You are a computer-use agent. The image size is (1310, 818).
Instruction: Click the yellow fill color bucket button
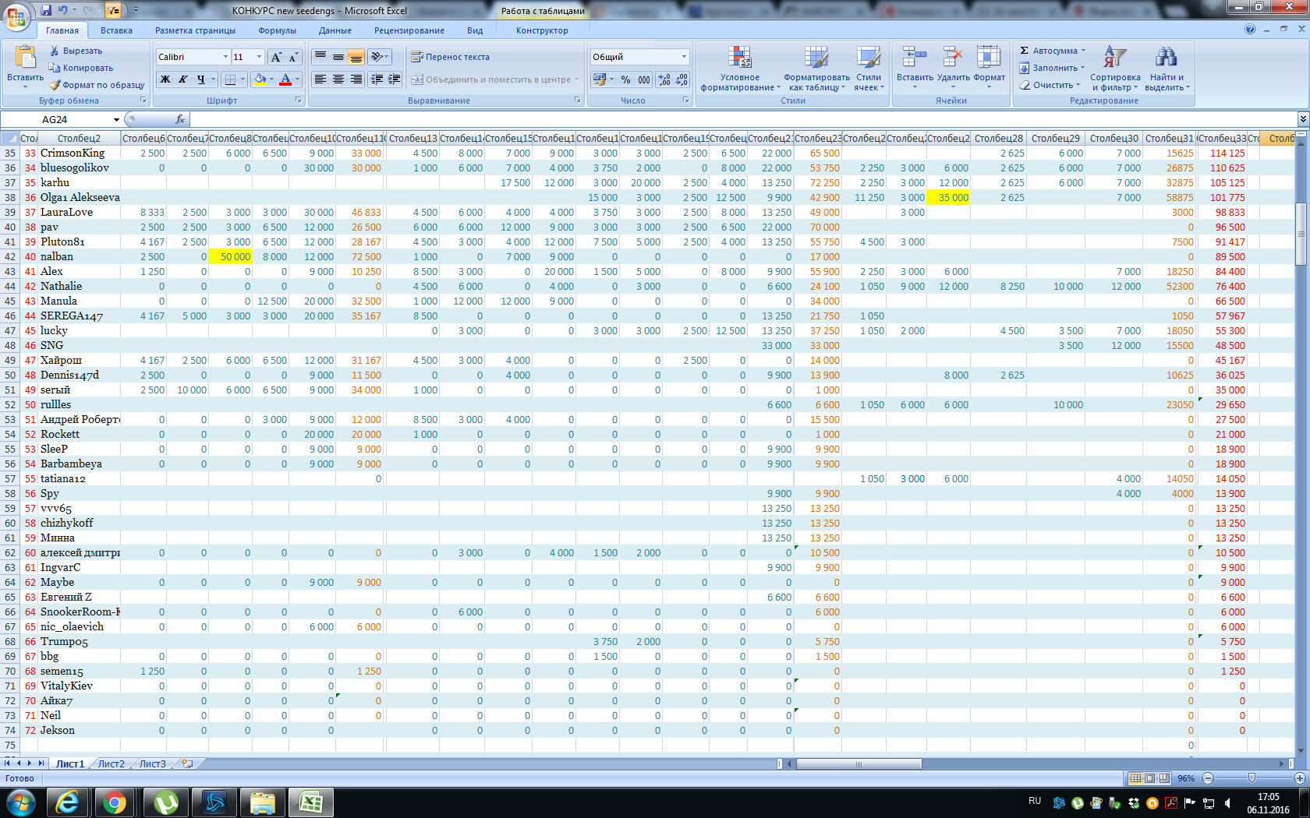[260, 79]
